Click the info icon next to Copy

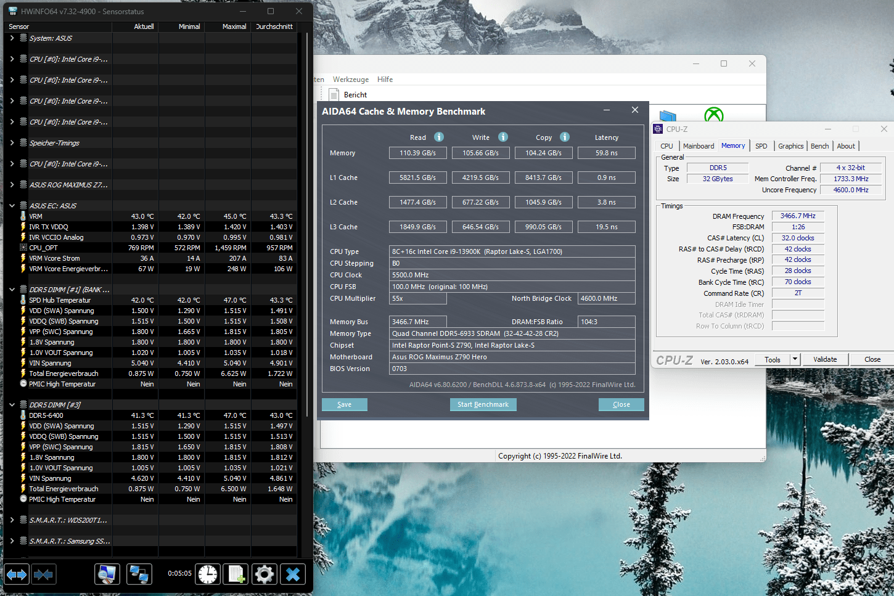565,137
